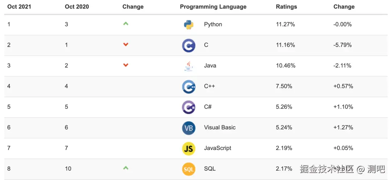
Task: Click the Oct 2021 column header
Action: tap(19, 7)
